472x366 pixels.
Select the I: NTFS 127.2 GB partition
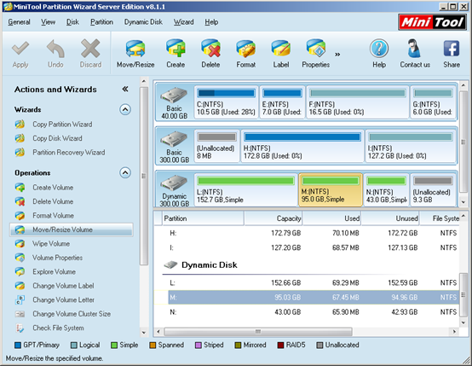411,146
